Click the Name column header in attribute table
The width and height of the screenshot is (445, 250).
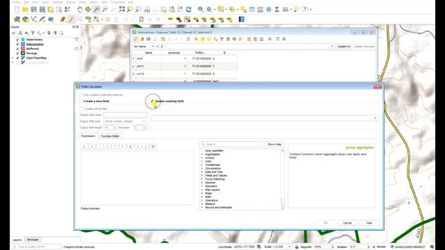(148, 53)
